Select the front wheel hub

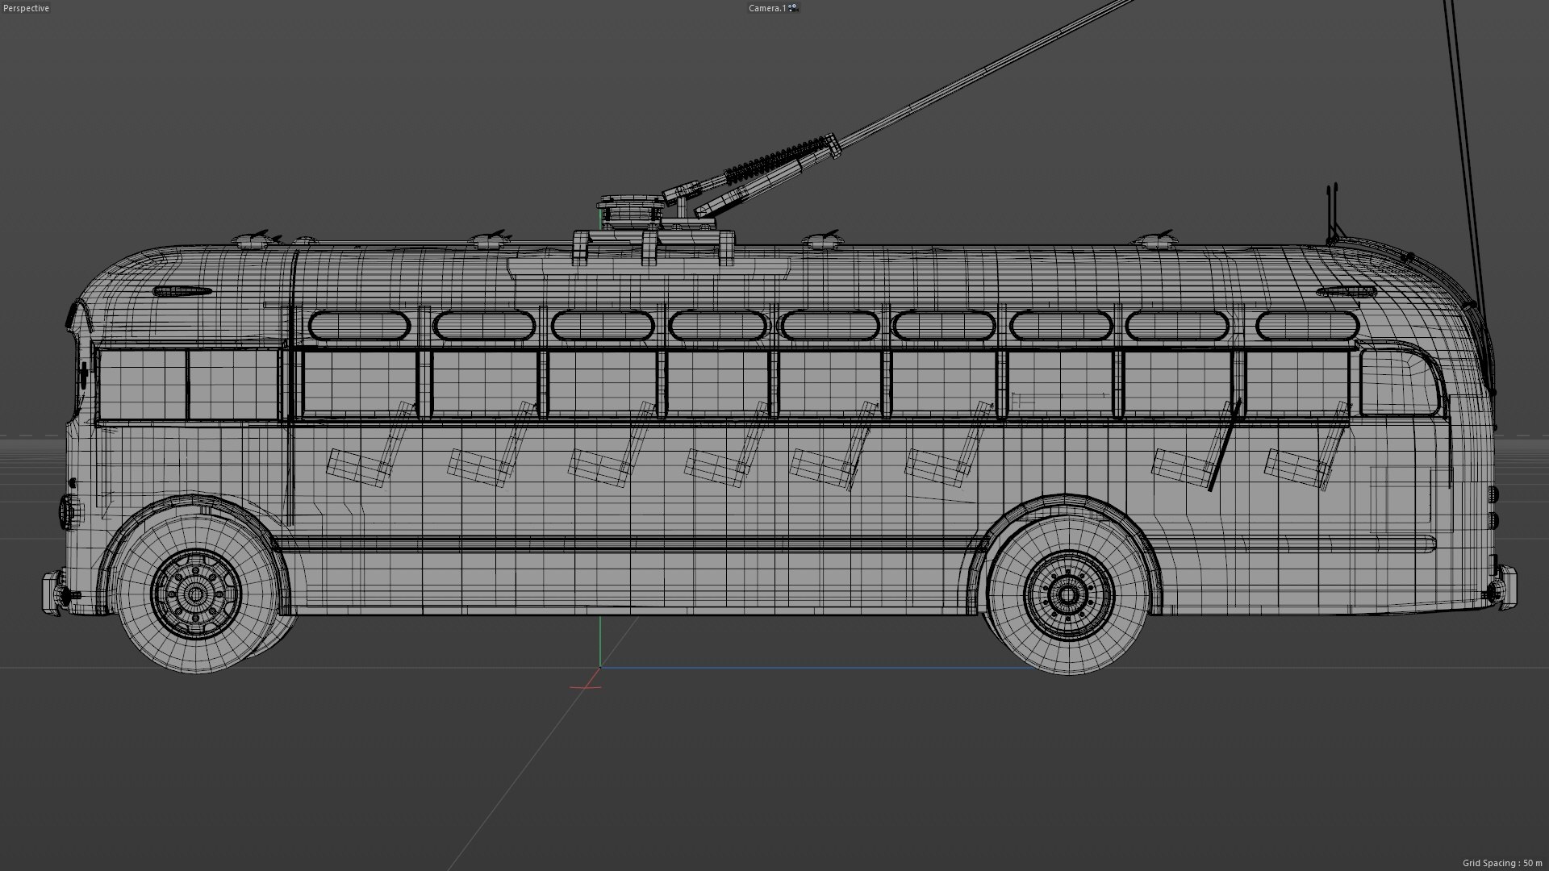(195, 595)
